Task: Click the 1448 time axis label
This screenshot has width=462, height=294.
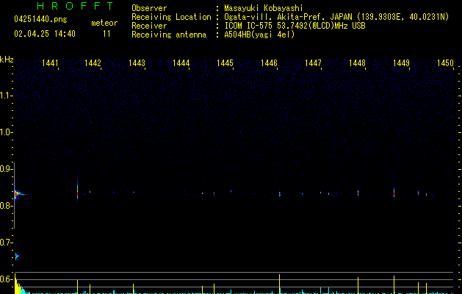Action: (x=357, y=62)
